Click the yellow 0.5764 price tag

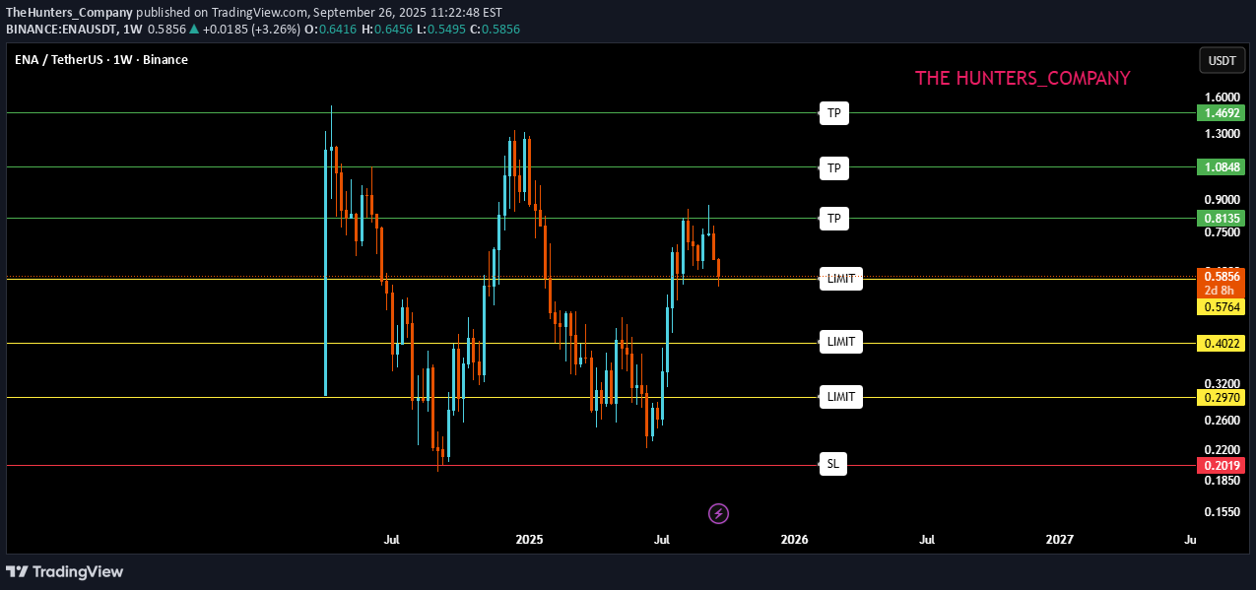pos(1222,307)
